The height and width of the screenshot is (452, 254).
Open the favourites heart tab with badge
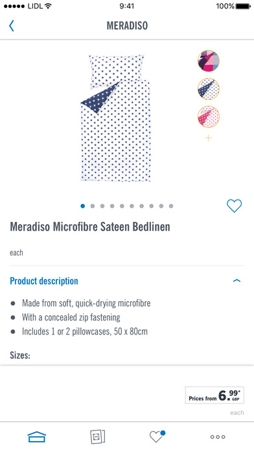157,436
